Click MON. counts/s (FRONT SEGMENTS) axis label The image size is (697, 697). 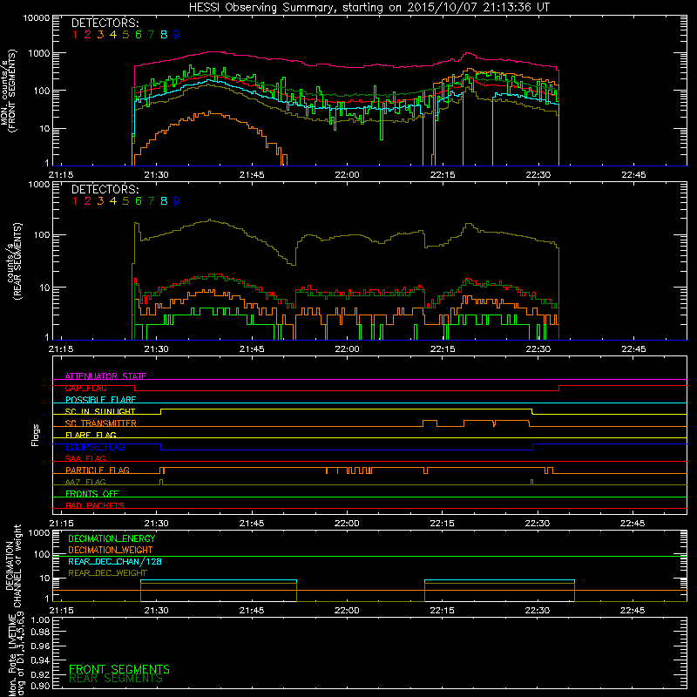click(9, 91)
